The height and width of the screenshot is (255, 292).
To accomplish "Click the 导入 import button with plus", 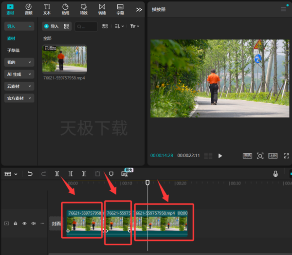I will [x=52, y=26].
